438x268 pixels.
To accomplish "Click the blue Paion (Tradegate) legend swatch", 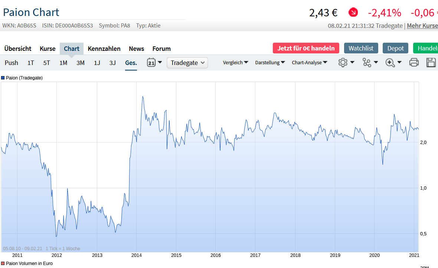I will 3,78.
